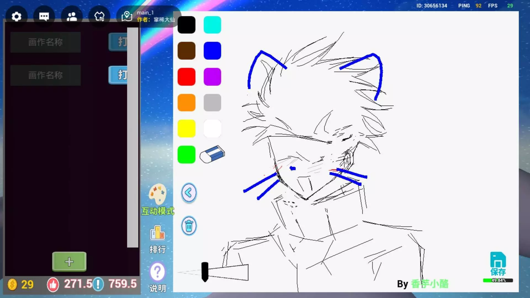
Task: Open the 排行 ranking podium icon
Action: [x=157, y=233]
